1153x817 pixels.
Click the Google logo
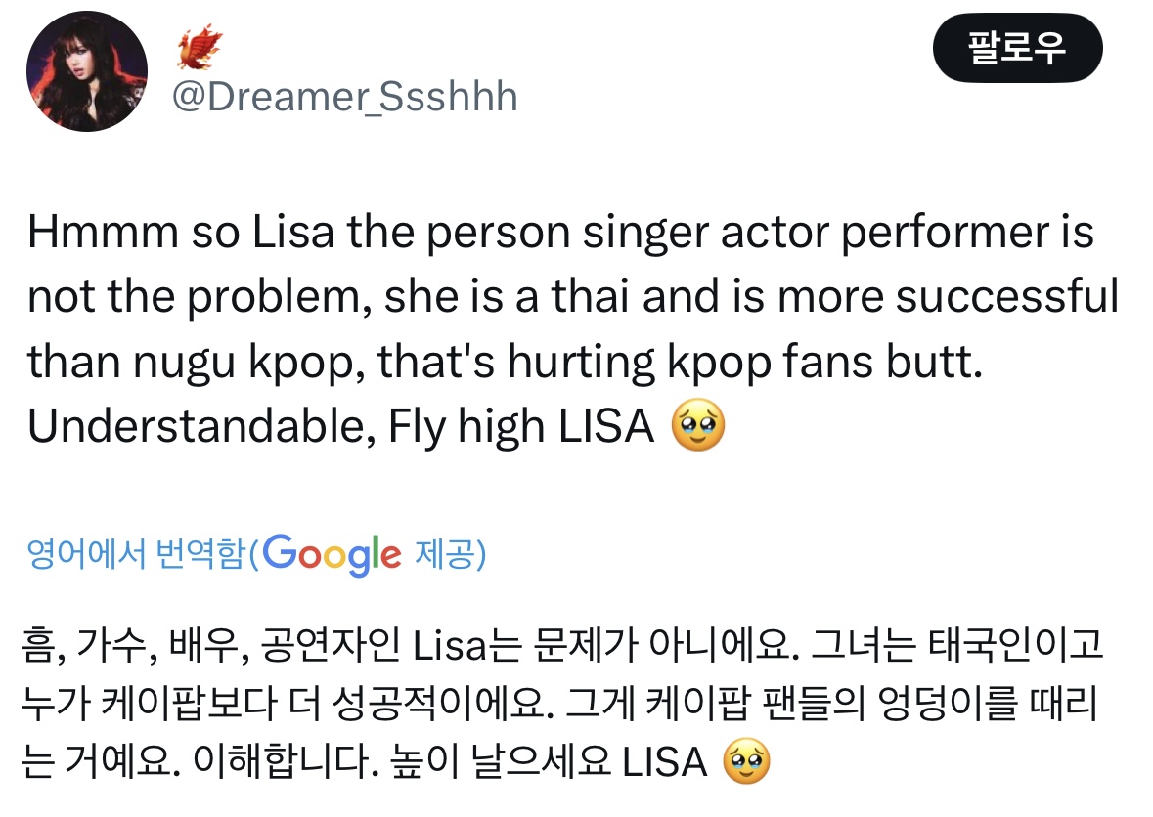pyautogui.click(x=332, y=554)
